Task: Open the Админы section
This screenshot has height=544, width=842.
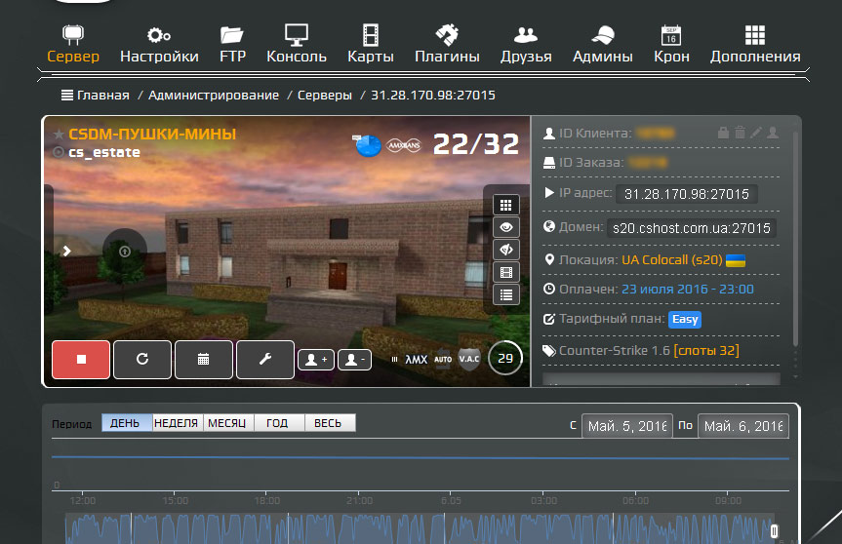Action: click(603, 44)
